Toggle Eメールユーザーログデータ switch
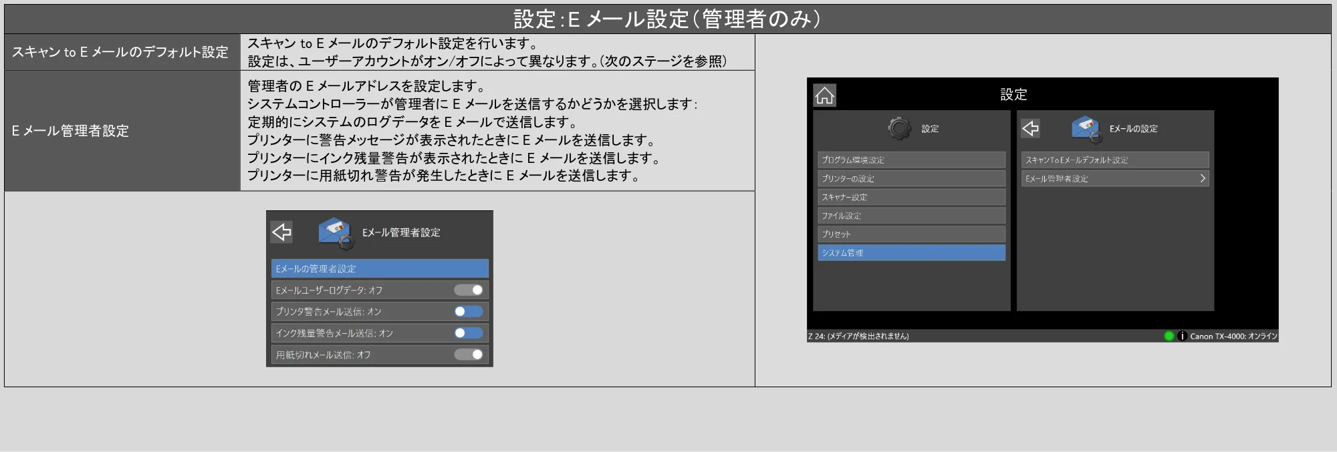Viewport: 1337px width, 452px height. tap(469, 290)
